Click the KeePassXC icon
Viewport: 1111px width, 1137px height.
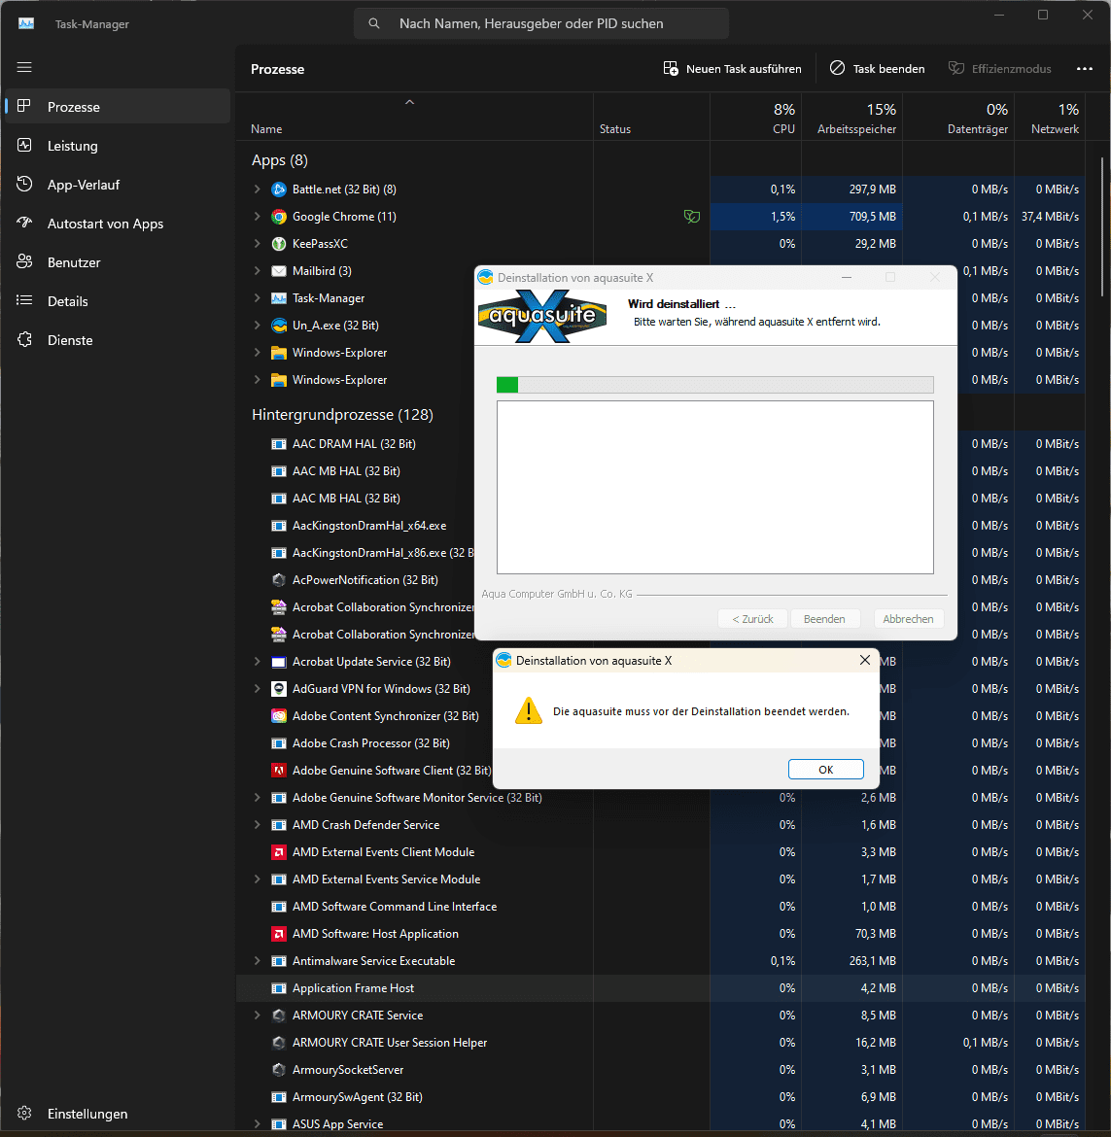[x=278, y=244]
